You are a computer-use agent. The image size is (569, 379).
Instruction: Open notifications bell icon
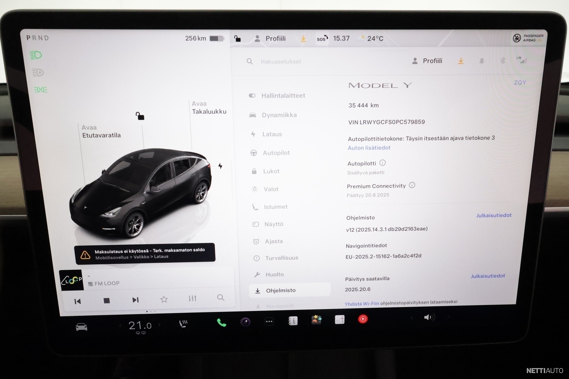click(482, 61)
